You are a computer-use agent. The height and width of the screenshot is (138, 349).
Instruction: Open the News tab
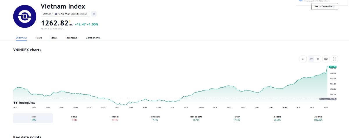pos(39,38)
